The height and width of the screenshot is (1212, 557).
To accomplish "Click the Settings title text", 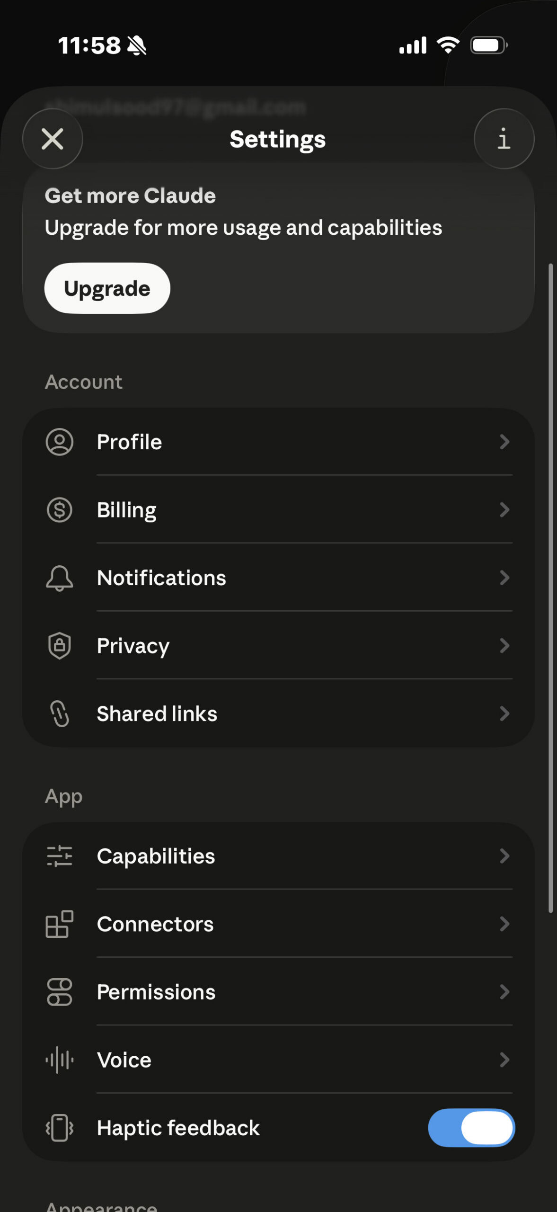I will coord(278,140).
